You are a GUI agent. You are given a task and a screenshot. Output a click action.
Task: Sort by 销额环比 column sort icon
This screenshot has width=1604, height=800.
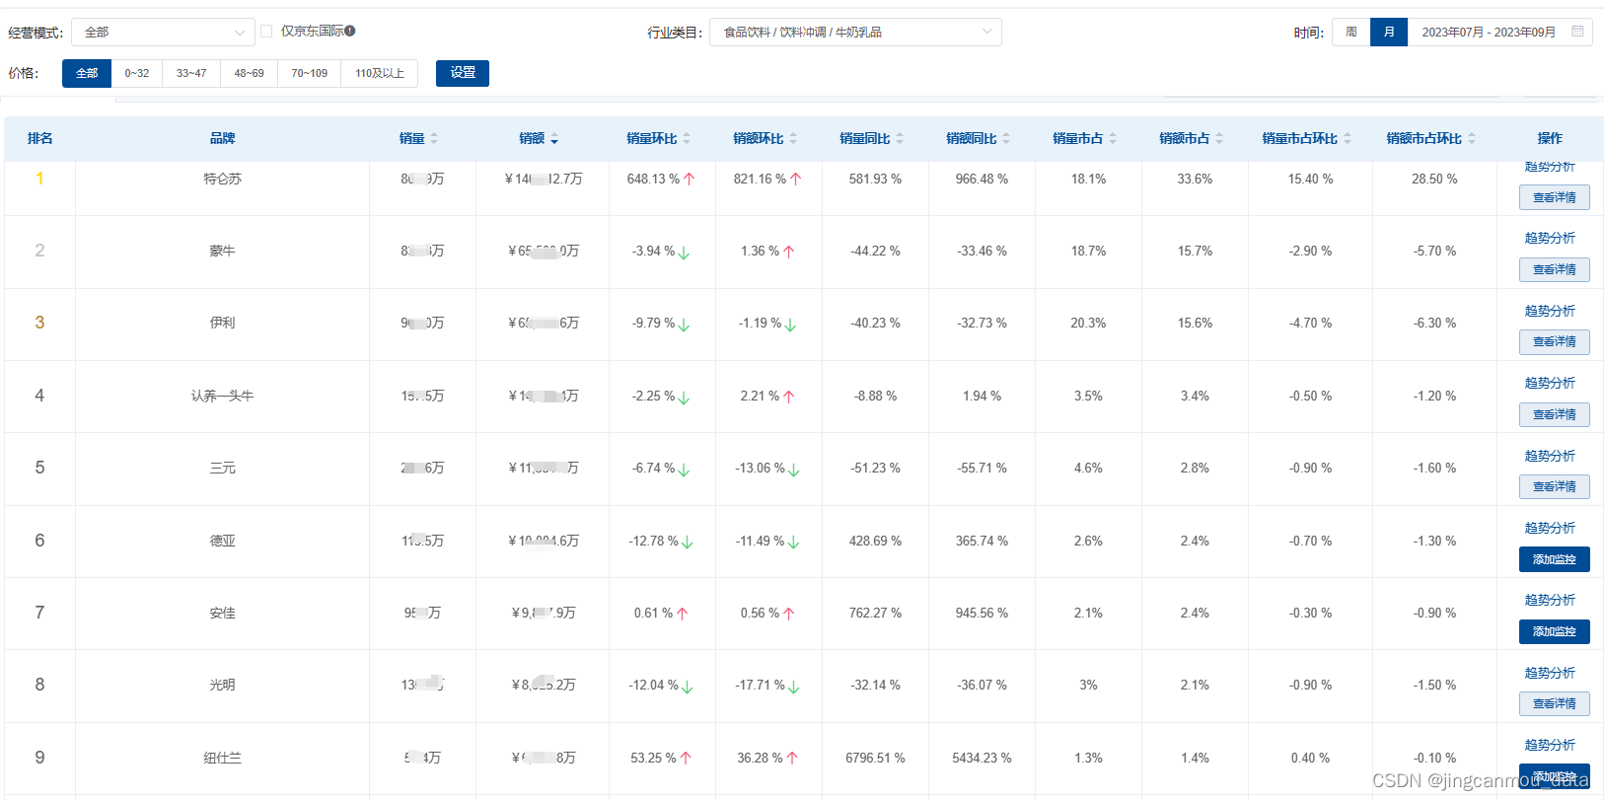click(x=793, y=139)
